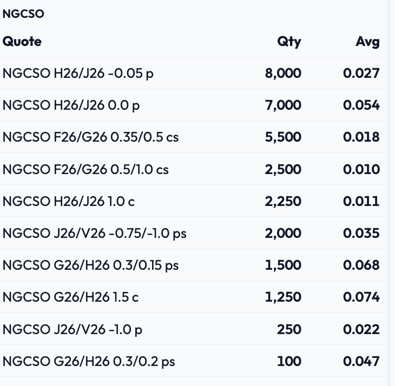The height and width of the screenshot is (386, 395).
Task: Select the NGCSO J26/V26 -1.0 p quote
Action: coord(73,329)
